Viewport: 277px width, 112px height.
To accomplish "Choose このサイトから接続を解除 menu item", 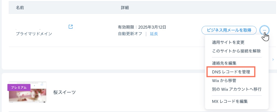I will coord(236,51).
